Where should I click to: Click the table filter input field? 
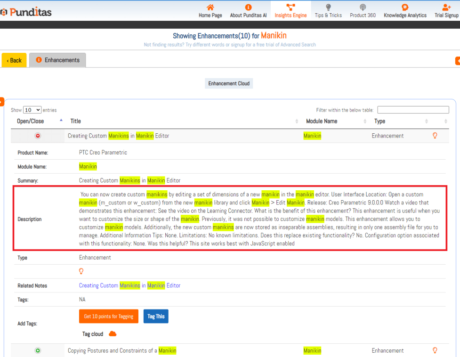tap(412, 110)
